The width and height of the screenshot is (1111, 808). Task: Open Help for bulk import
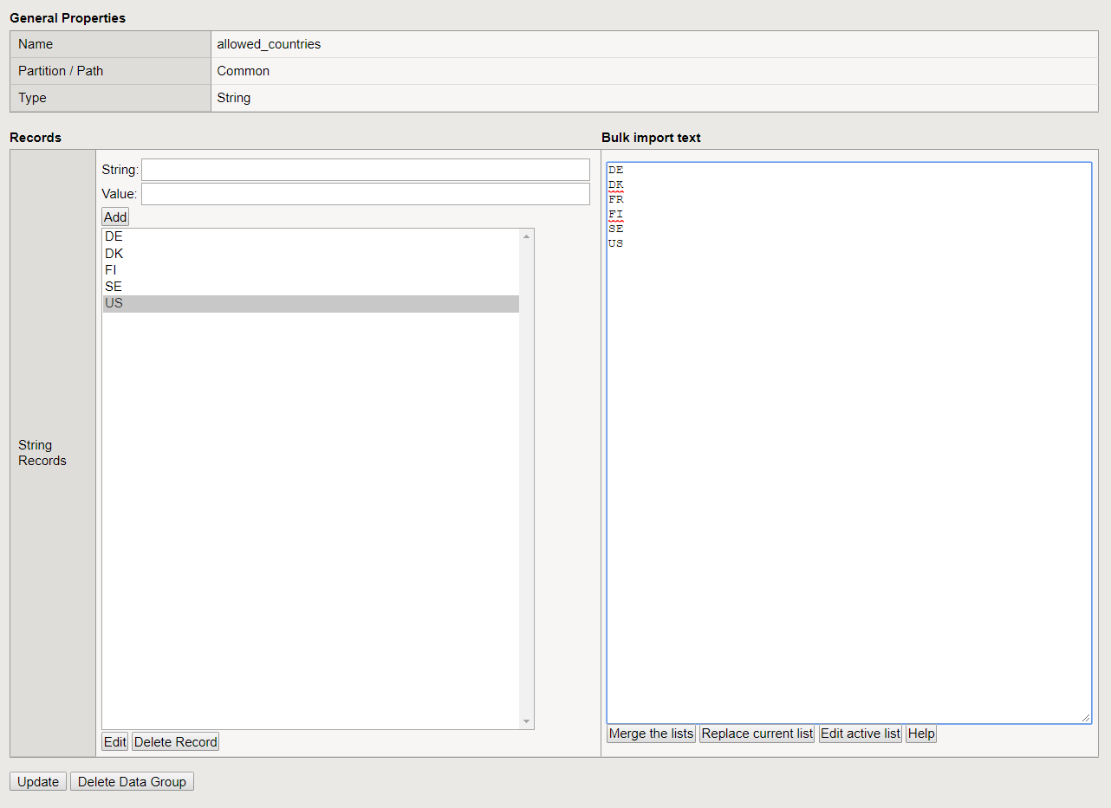click(x=921, y=734)
